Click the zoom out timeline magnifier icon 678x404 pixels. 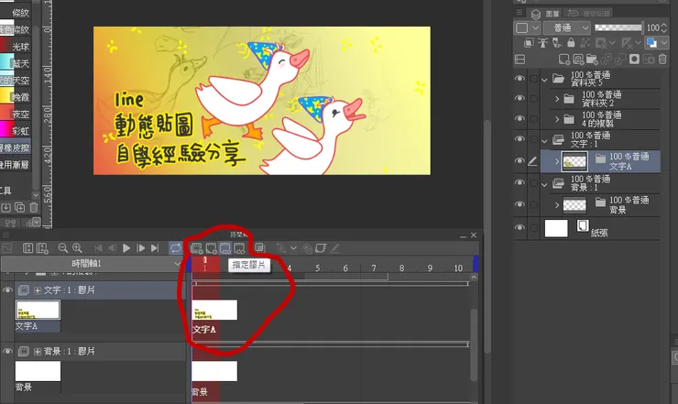pos(62,248)
